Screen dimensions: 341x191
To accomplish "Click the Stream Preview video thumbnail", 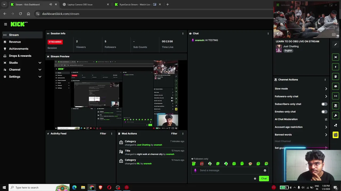I will pyautogui.click(x=116, y=95).
